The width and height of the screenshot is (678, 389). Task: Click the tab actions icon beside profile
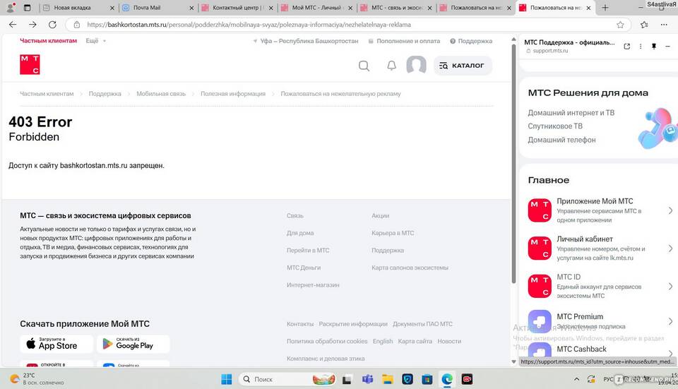coord(28,7)
